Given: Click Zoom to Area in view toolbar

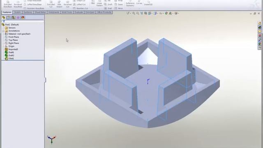Looking at the screenshot, I should [138, 13].
